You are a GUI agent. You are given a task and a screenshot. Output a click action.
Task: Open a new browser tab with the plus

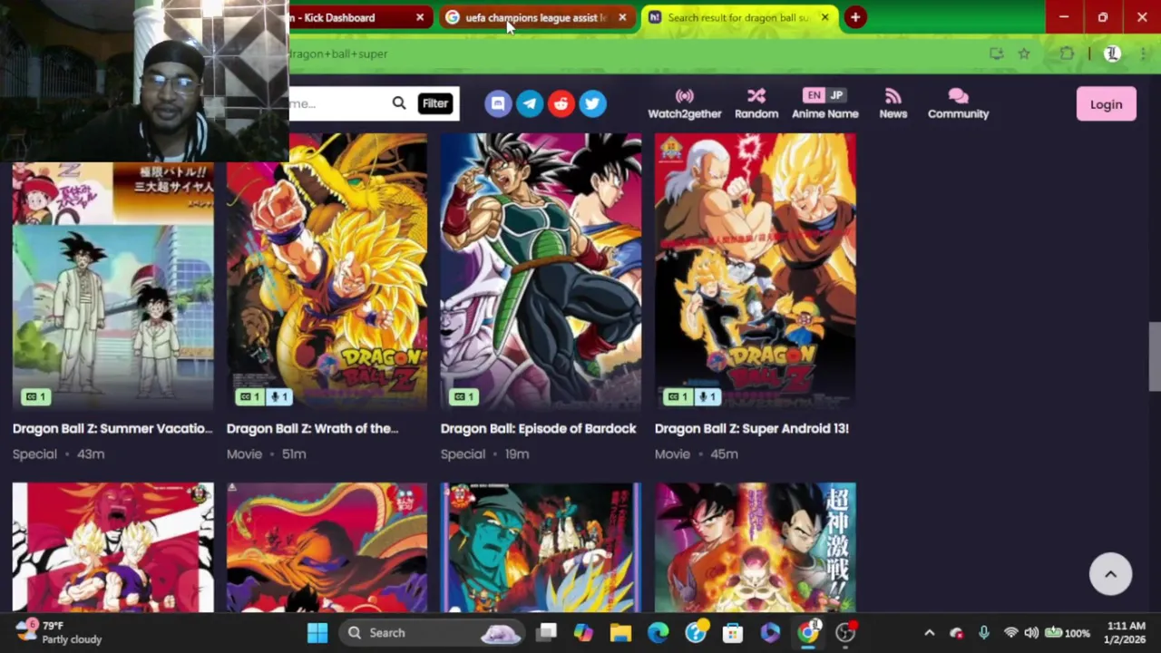point(854,17)
